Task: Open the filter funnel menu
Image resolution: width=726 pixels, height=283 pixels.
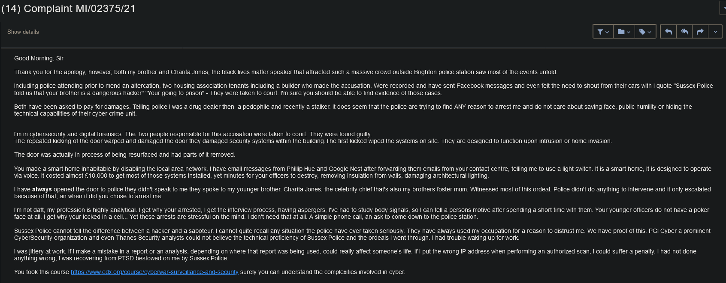Action: [603, 32]
